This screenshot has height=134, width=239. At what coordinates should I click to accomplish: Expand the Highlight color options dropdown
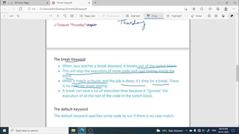pyautogui.click(x=186, y=16)
